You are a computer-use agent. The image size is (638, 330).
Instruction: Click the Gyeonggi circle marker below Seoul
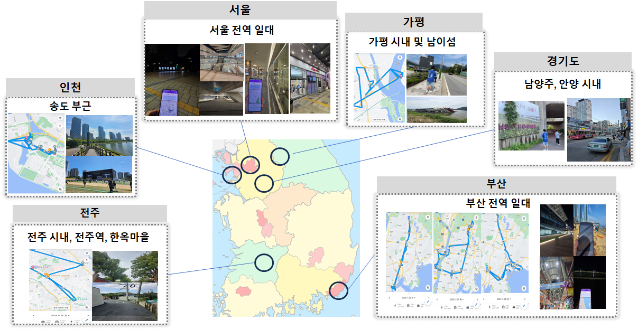point(264,183)
